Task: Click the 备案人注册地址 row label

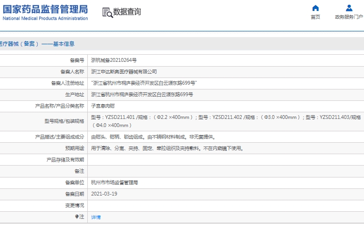Action: (x=68, y=83)
